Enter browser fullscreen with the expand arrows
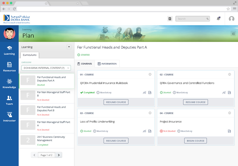 (x=234, y=3)
